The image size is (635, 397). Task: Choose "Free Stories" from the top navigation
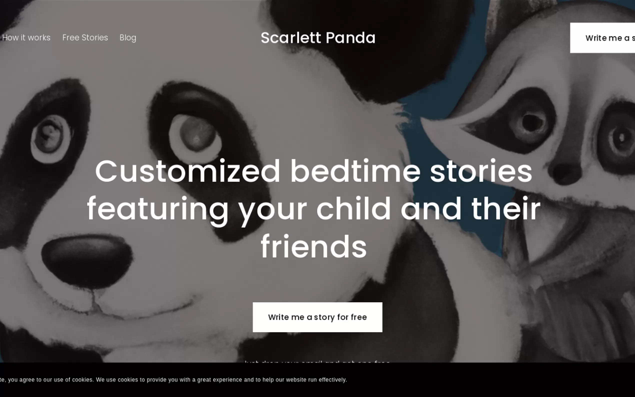tap(85, 37)
